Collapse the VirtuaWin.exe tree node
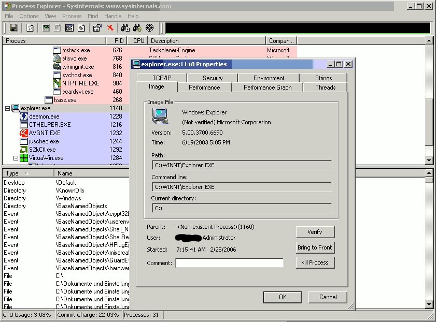 click(16, 158)
